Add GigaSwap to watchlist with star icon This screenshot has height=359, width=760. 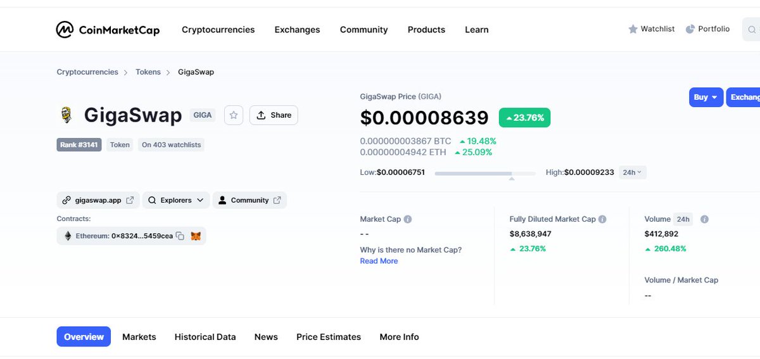(x=234, y=115)
